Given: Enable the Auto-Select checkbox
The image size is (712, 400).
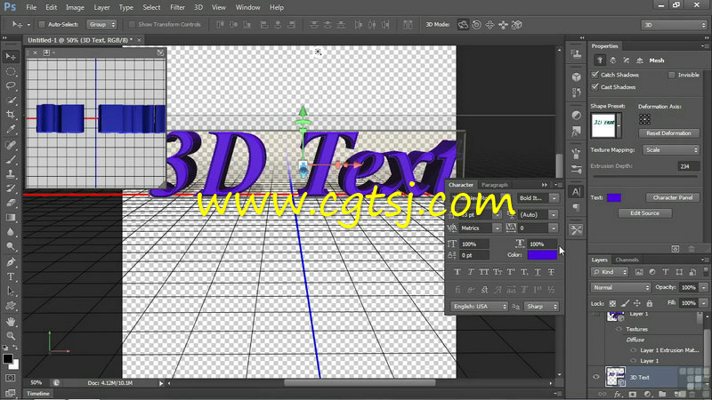Looking at the screenshot, I should [42, 25].
